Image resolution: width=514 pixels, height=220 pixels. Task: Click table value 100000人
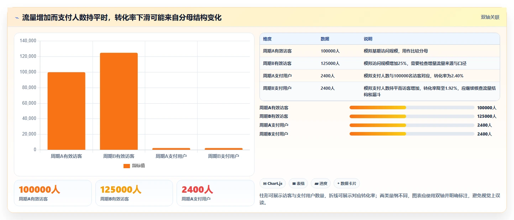330,51
